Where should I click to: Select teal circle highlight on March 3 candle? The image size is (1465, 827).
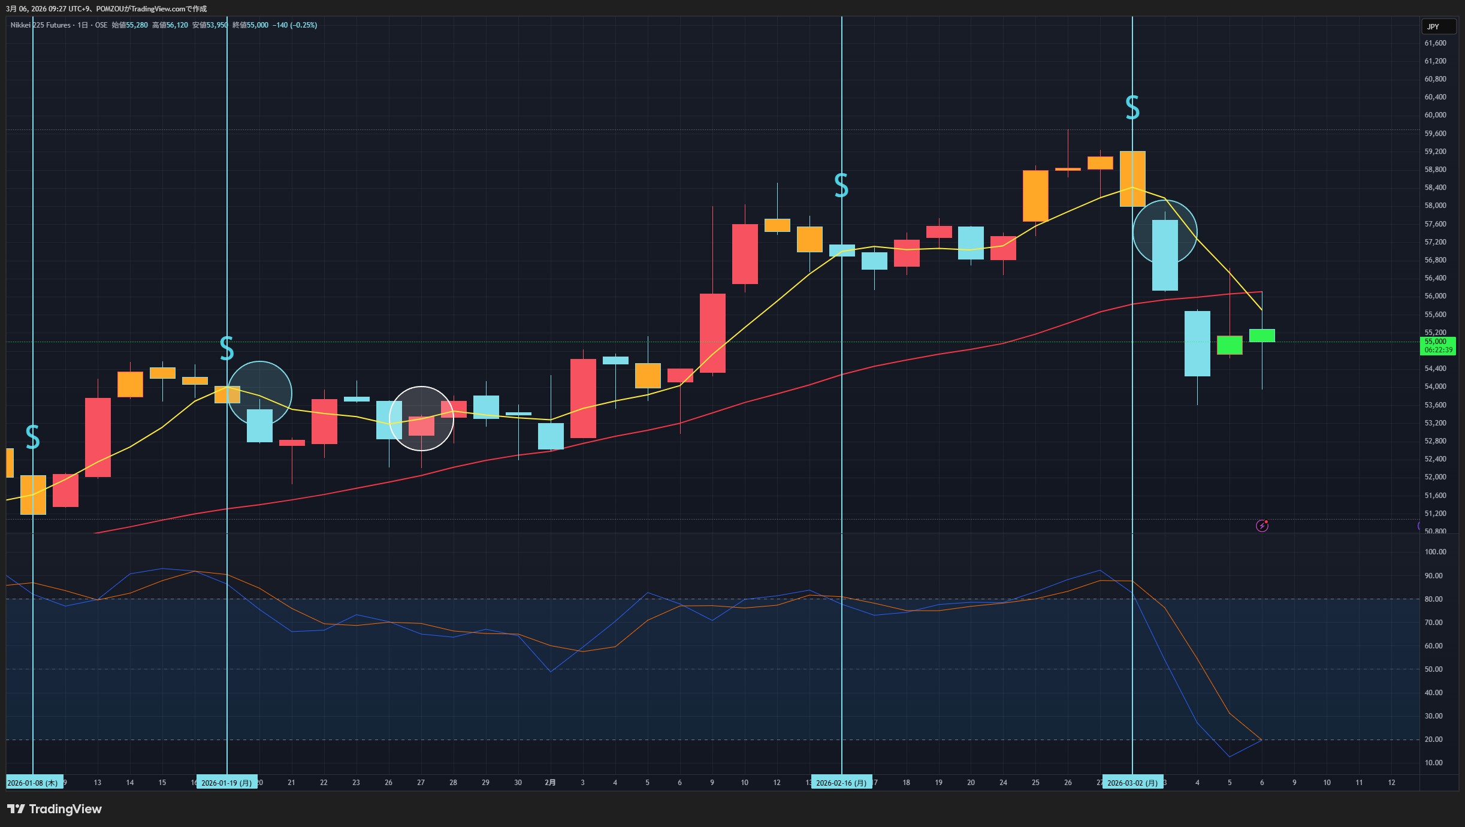coord(1165,231)
